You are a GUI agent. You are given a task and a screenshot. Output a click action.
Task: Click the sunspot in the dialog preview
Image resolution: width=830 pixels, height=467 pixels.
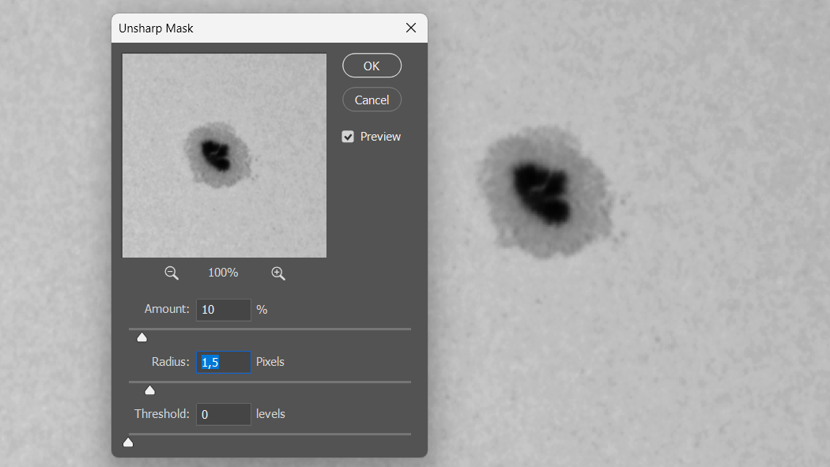pyautogui.click(x=215, y=153)
